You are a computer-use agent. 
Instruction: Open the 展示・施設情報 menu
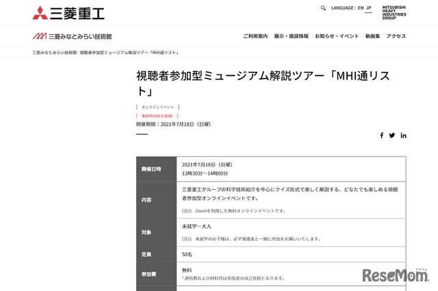pos(291,36)
